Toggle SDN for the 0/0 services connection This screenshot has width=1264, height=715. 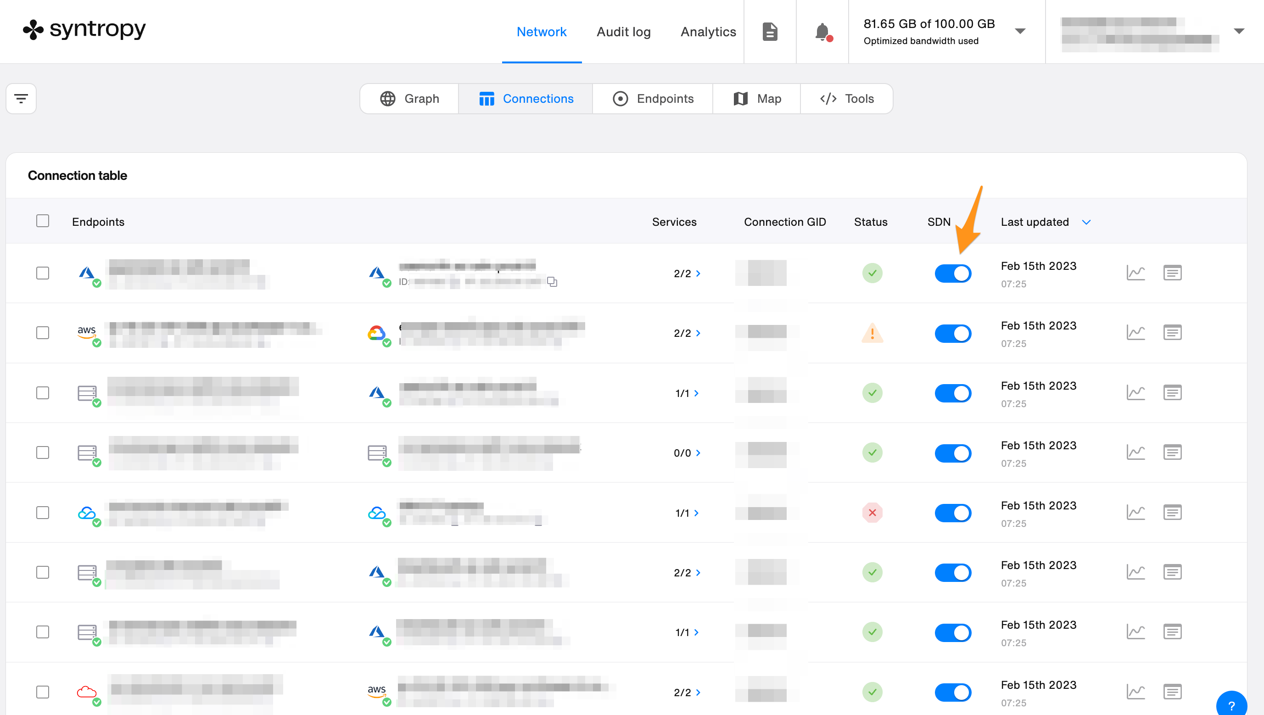tap(953, 453)
